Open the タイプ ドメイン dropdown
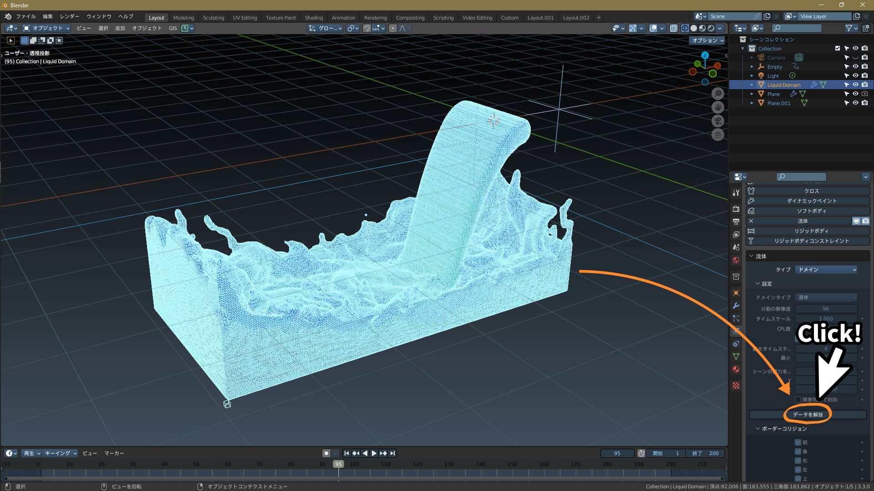Viewport: 874px width, 491px height. (x=826, y=270)
